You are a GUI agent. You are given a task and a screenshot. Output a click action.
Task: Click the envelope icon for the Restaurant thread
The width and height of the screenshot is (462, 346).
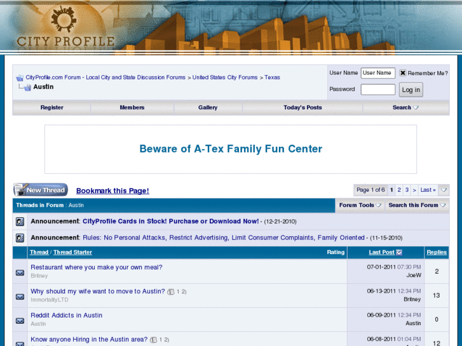click(x=20, y=273)
